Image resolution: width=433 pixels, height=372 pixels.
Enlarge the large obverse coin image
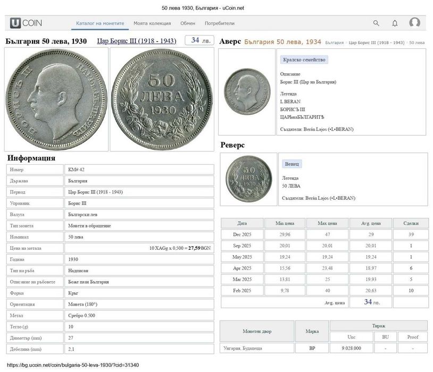pos(56,99)
